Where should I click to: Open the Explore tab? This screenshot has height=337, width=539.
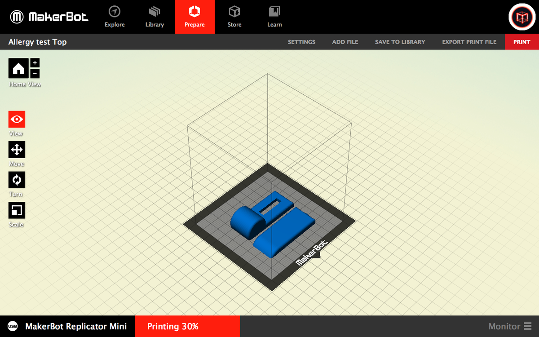(115, 17)
